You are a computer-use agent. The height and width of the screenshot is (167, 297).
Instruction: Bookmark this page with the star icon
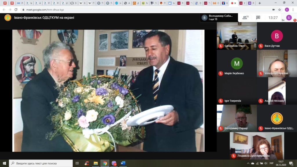[280, 10]
